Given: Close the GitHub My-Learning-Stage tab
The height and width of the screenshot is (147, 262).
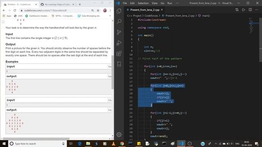Looking at the screenshot, I should (x=73, y=4).
